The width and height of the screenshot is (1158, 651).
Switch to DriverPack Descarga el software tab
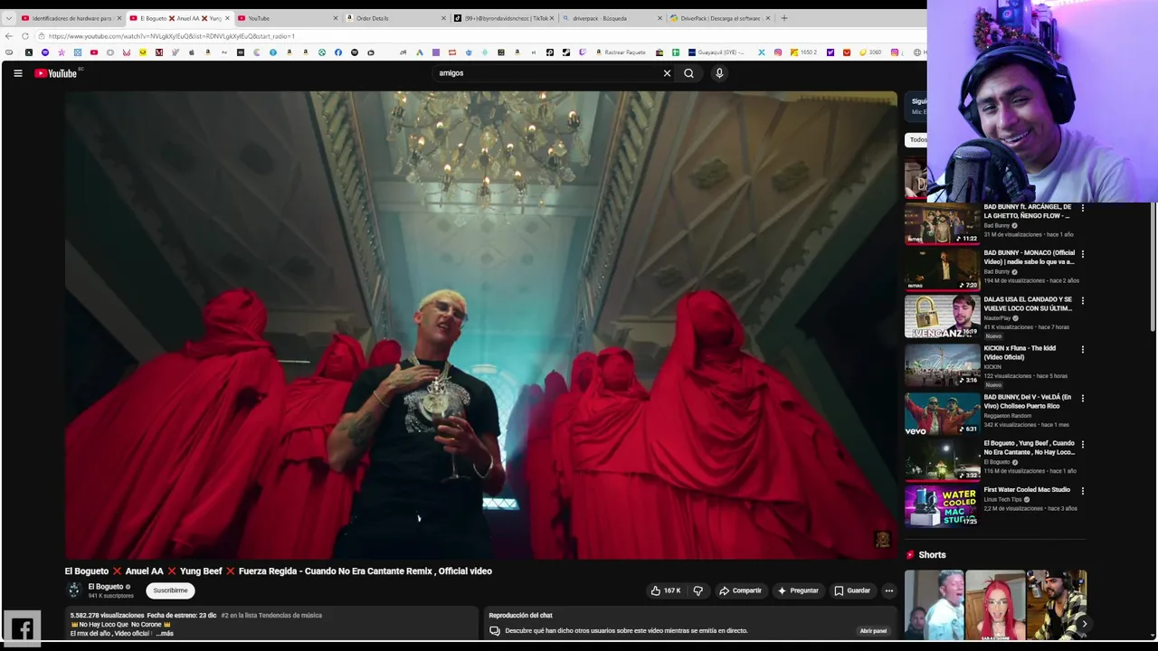[x=720, y=18]
